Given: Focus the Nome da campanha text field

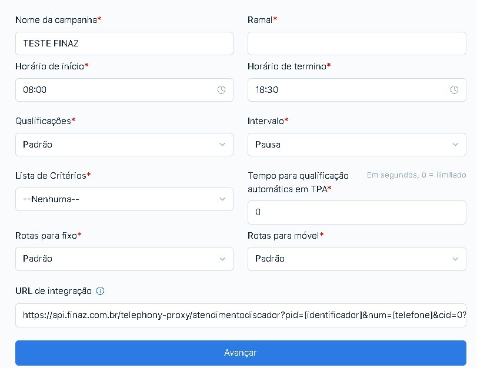Looking at the screenshot, I should click(124, 44).
